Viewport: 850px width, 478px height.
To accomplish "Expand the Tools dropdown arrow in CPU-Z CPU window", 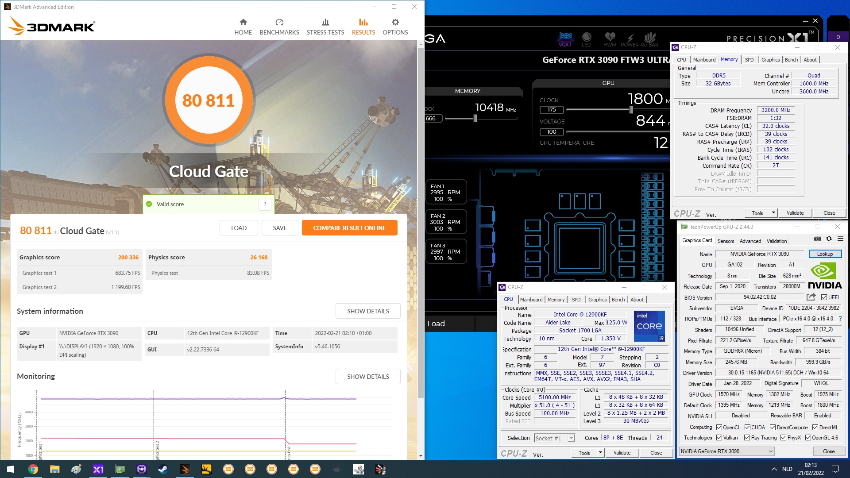I will (600, 453).
